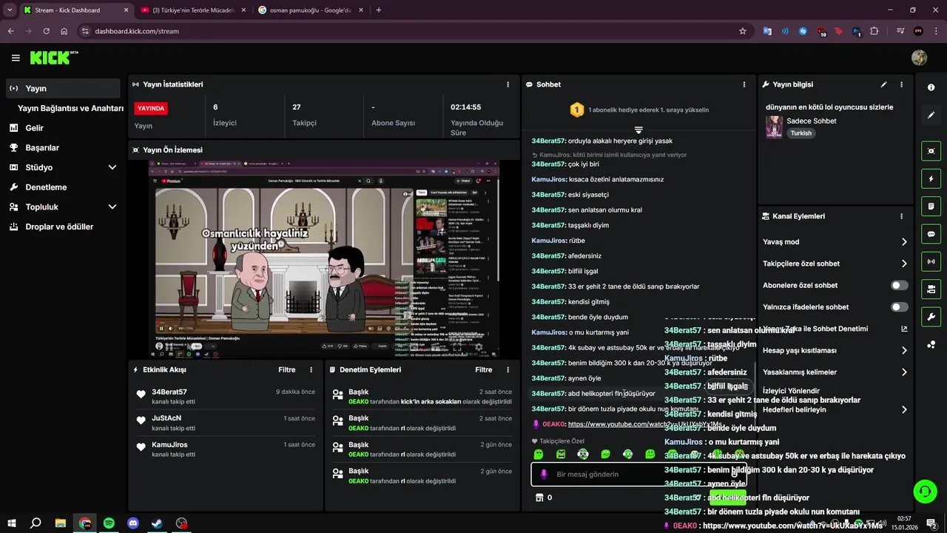Open Takipçilere özel sohbet settings arrow

click(x=904, y=264)
